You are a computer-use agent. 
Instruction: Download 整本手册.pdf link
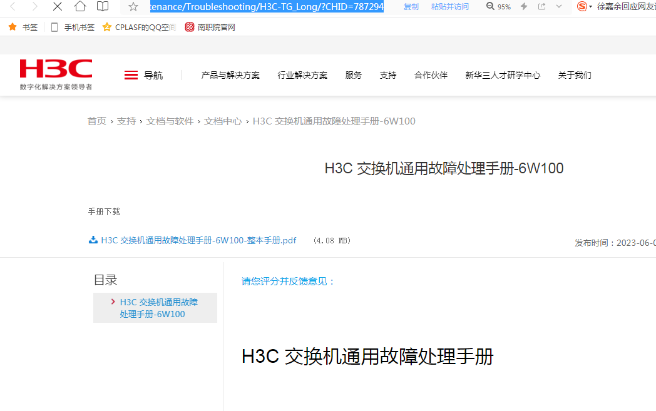pos(198,240)
